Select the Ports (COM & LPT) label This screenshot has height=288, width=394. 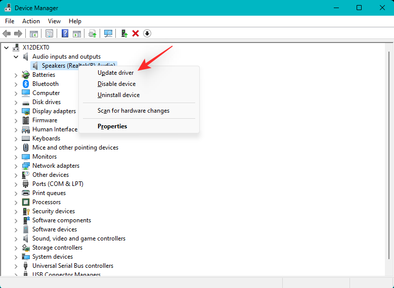click(58, 184)
